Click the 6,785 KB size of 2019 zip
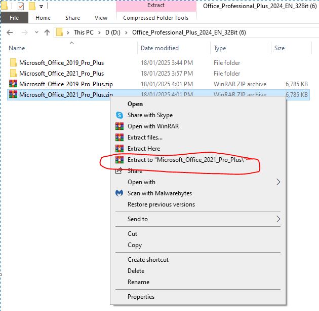 (297, 84)
